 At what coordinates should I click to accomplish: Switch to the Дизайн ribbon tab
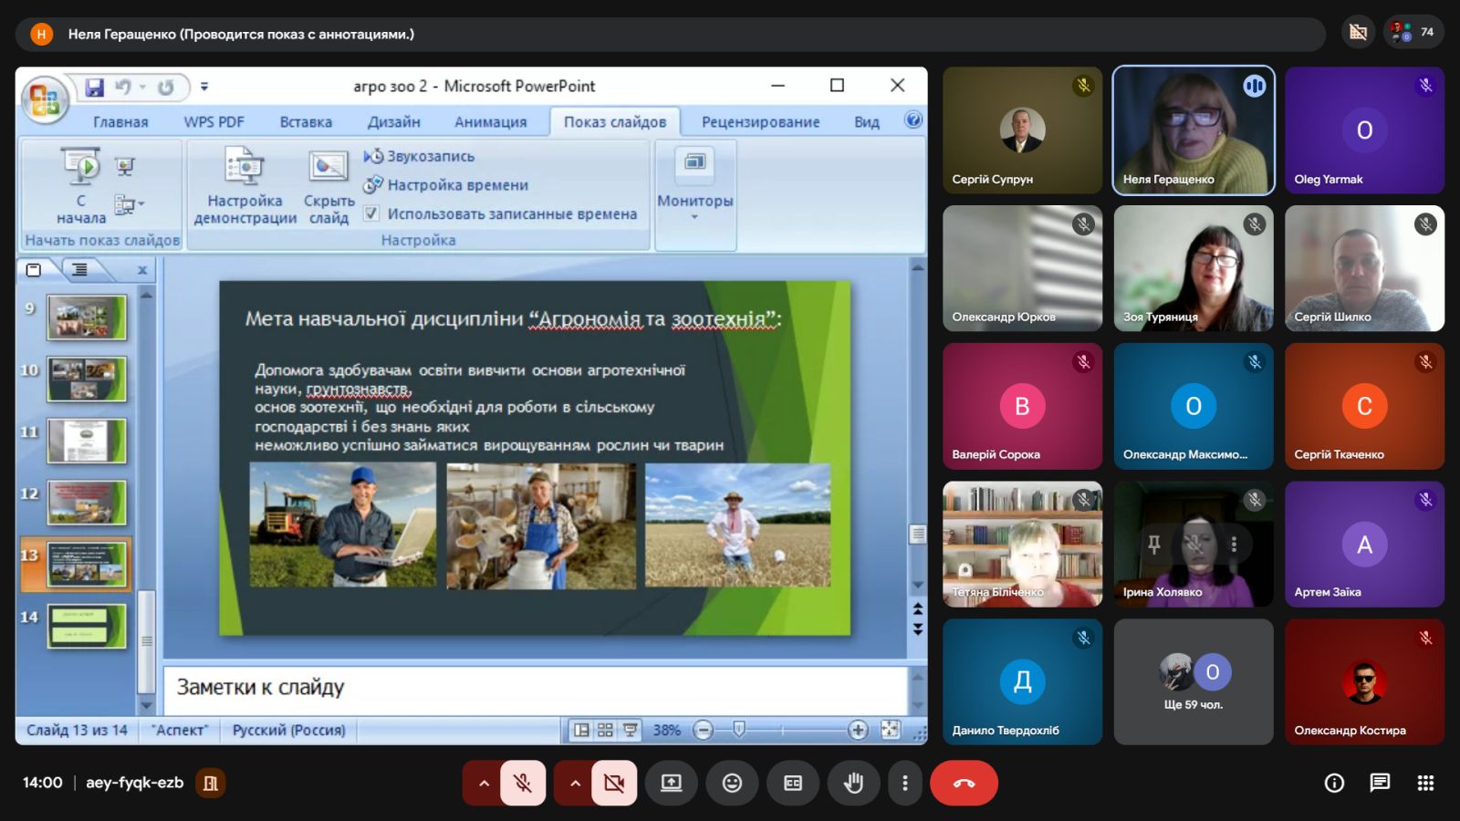[x=393, y=121]
